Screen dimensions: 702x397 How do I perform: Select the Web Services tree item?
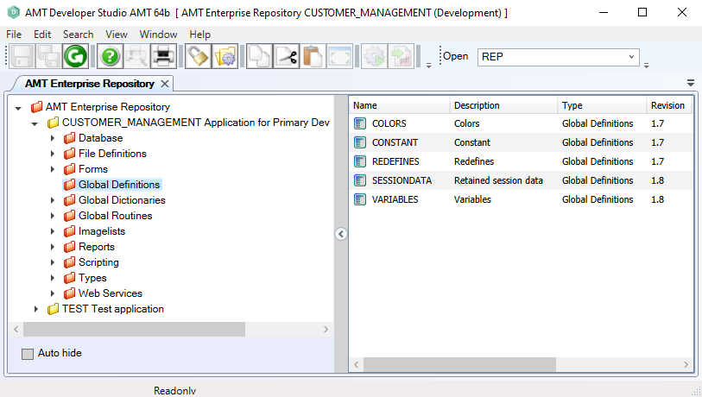(111, 293)
